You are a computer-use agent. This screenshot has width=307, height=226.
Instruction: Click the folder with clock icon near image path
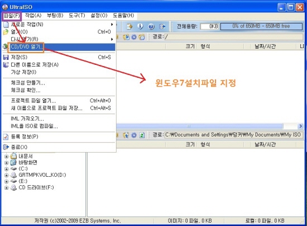click(x=142, y=37)
